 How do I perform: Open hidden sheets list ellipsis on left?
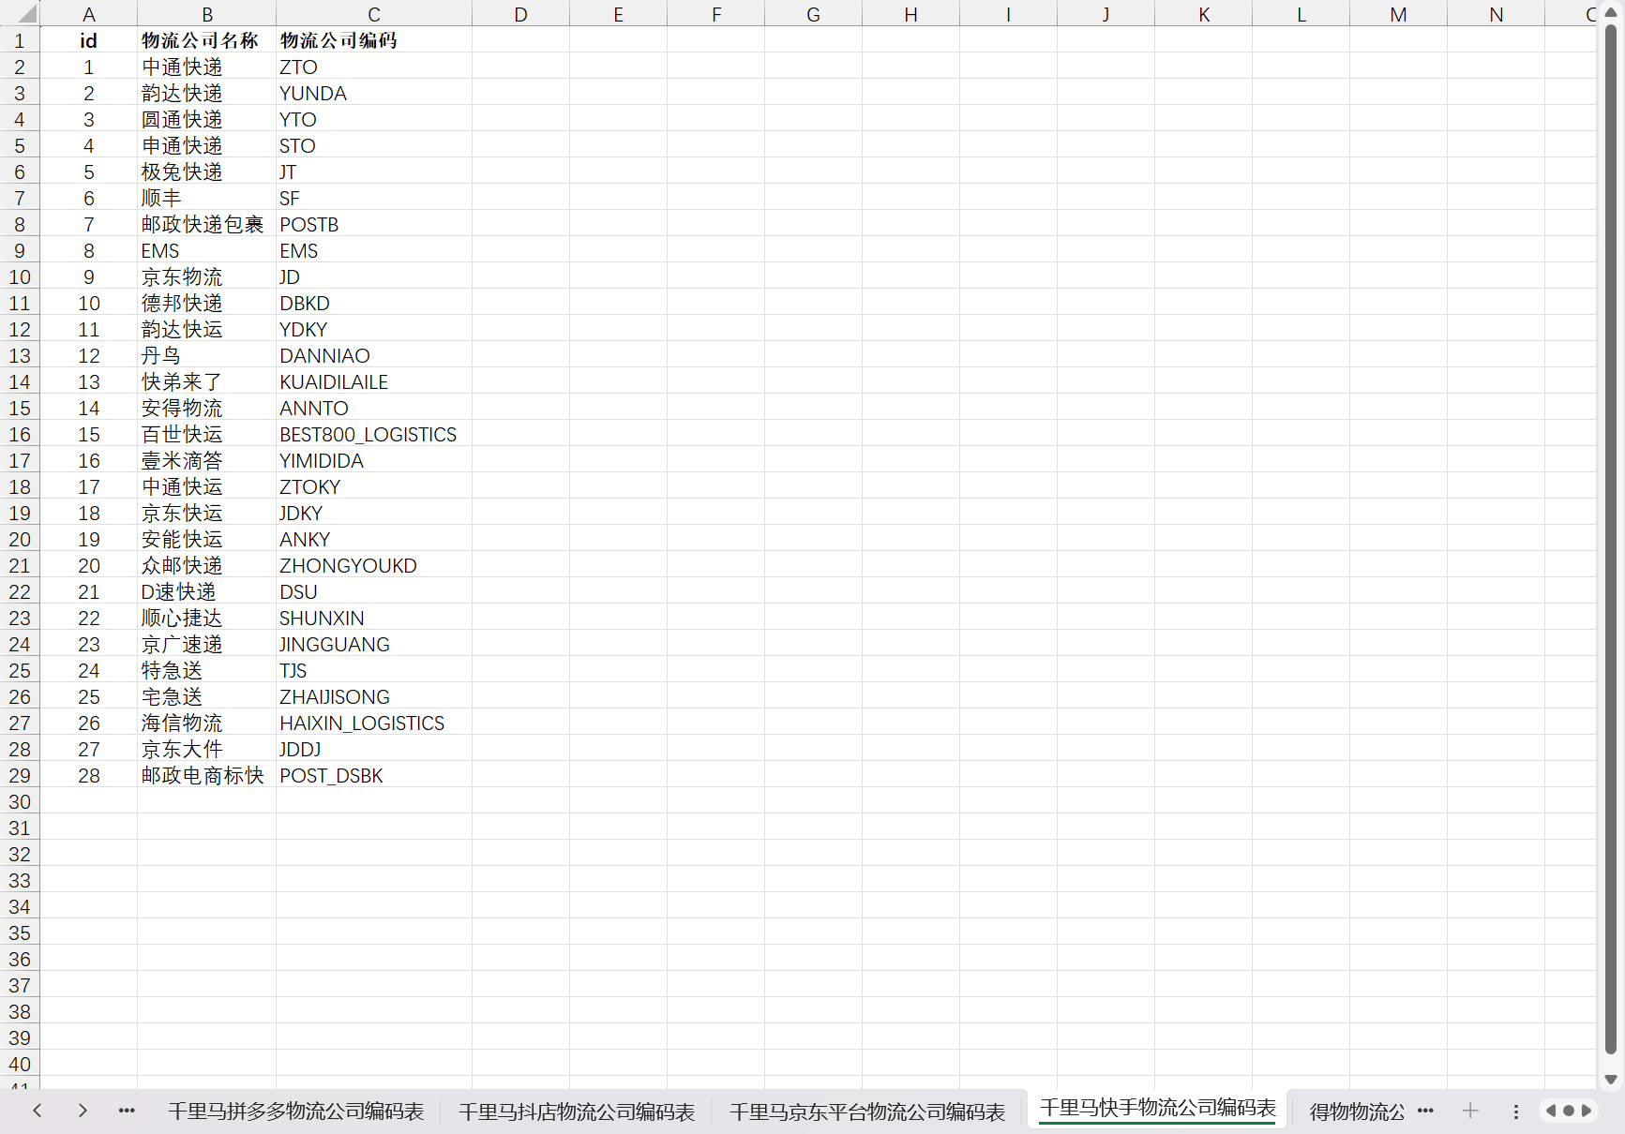point(127,1111)
